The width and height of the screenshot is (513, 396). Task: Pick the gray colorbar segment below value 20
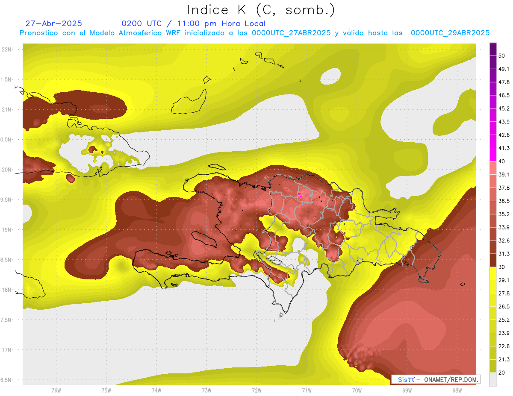493,379
